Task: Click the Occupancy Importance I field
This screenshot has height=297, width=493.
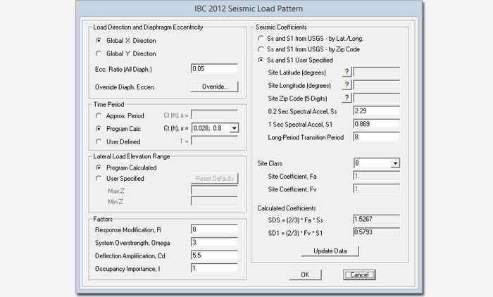Action: click(214, 268)
